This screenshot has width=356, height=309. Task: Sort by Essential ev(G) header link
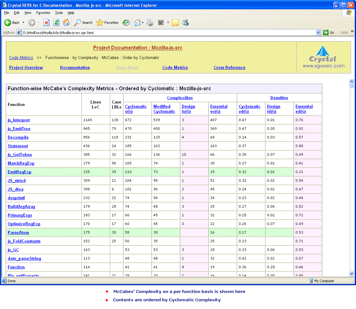219,109
